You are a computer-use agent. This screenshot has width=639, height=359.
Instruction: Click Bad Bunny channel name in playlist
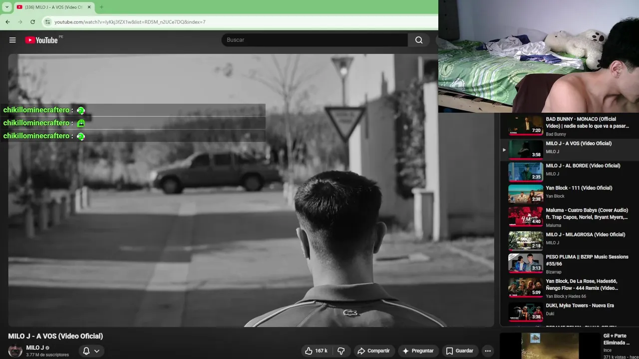pos(556,134)
